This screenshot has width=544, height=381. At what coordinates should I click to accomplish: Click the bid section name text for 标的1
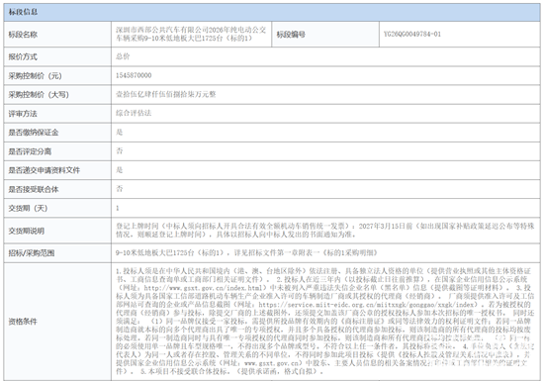click(191, 34)
